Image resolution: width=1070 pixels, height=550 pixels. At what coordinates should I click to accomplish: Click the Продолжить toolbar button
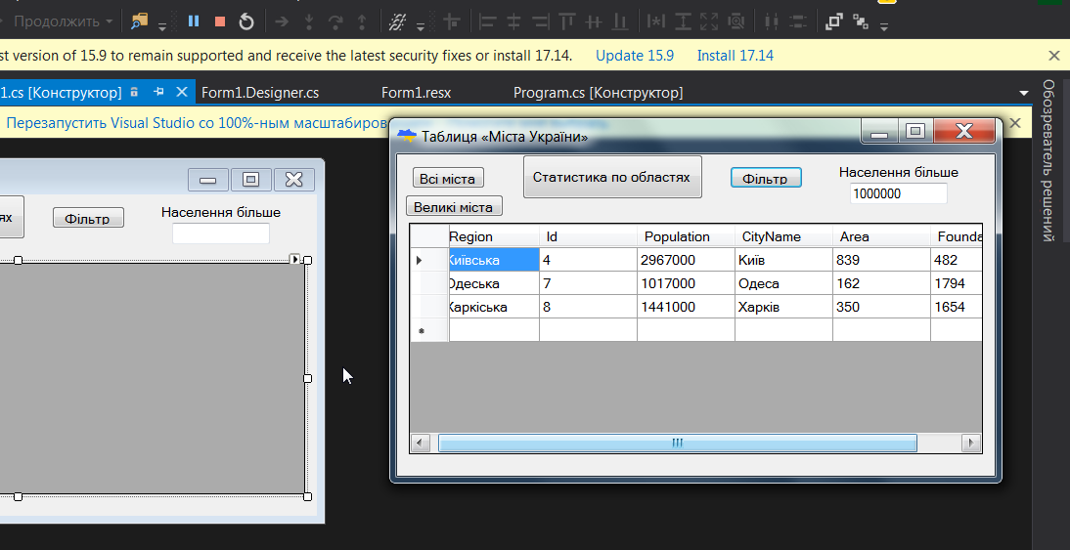point(56,21)
